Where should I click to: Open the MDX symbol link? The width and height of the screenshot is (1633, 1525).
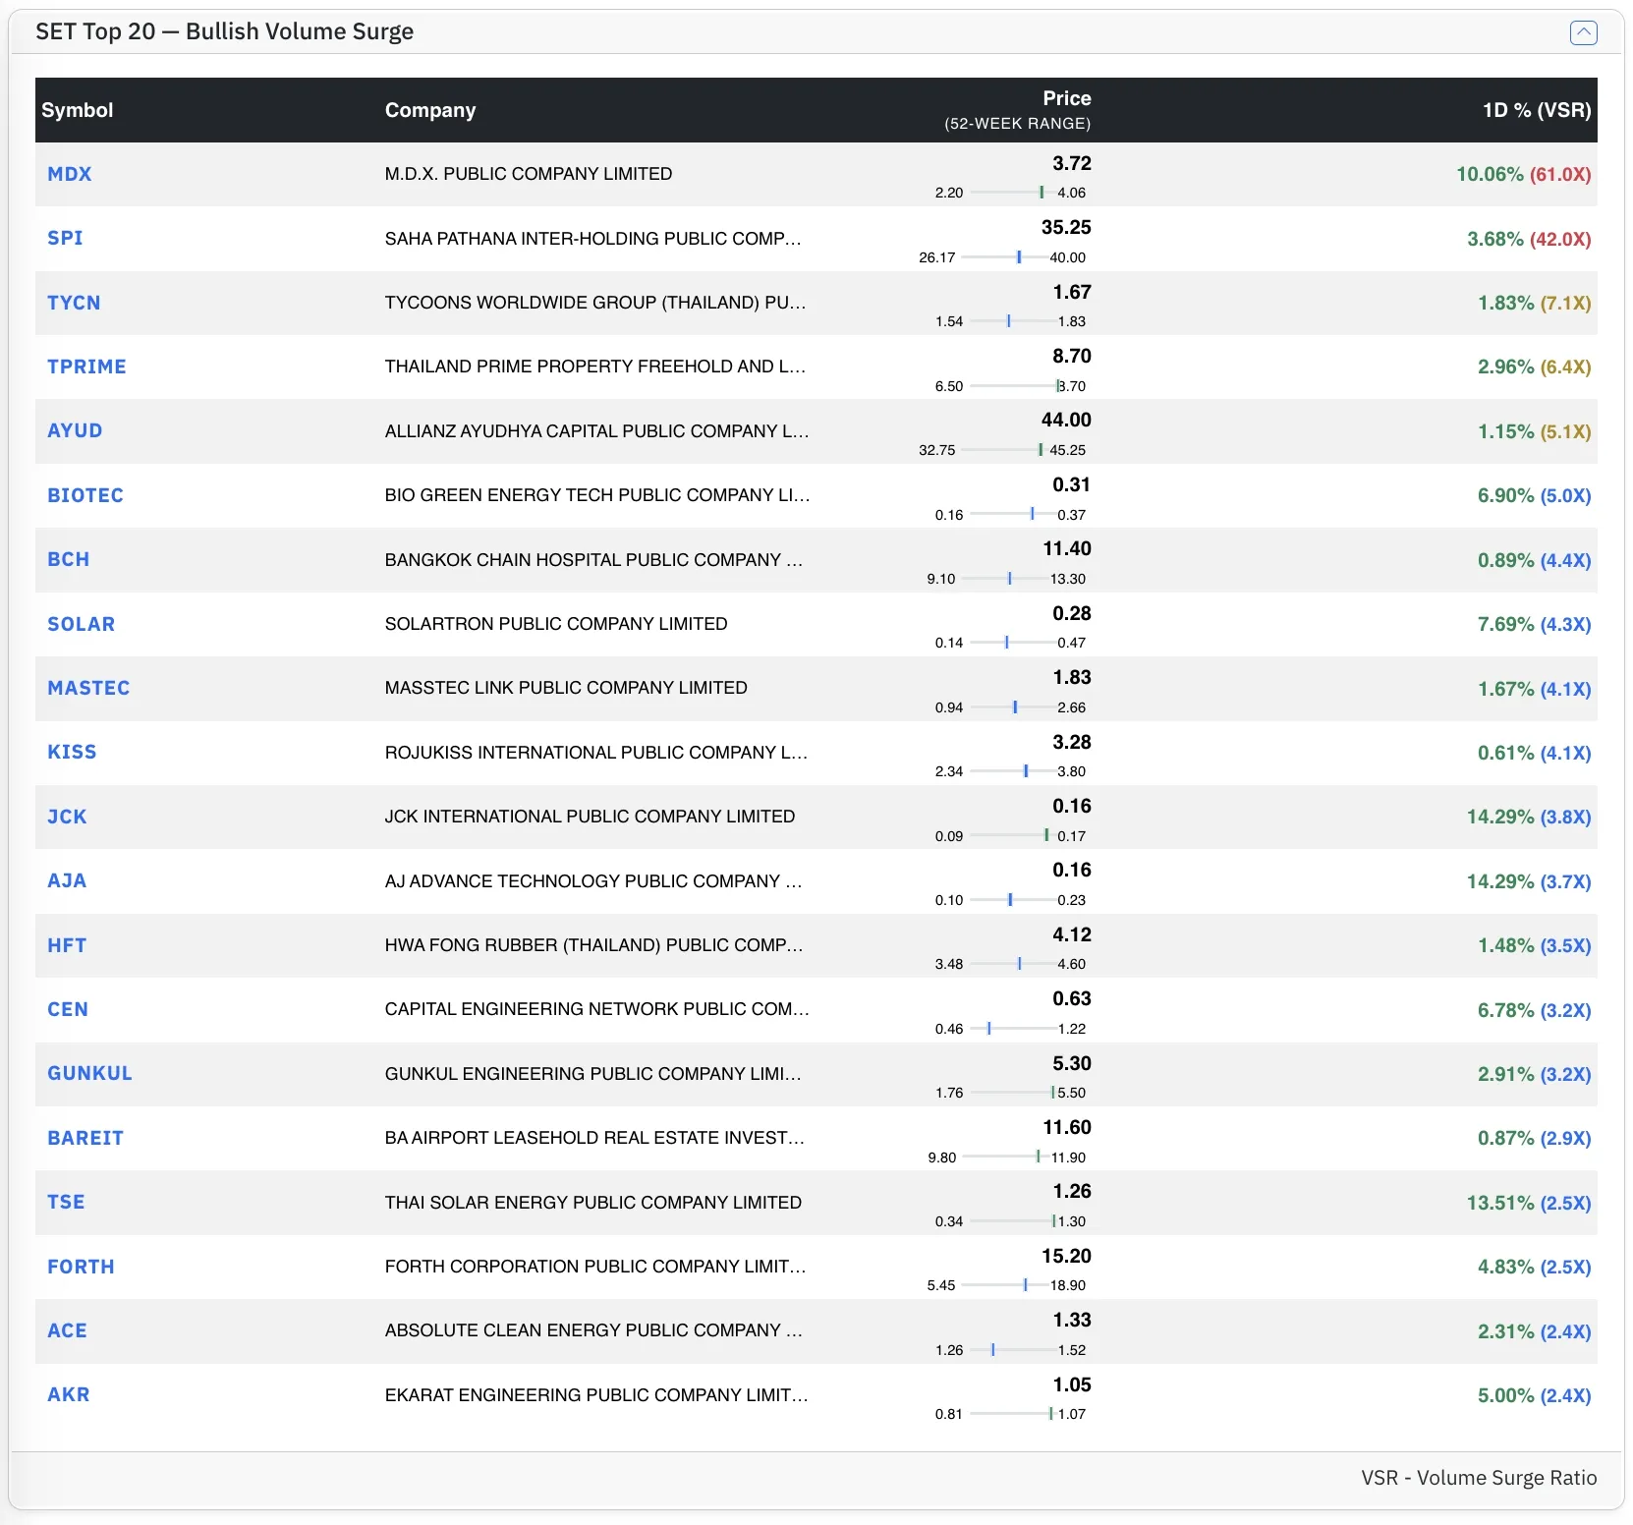click(x=70, y=174)
